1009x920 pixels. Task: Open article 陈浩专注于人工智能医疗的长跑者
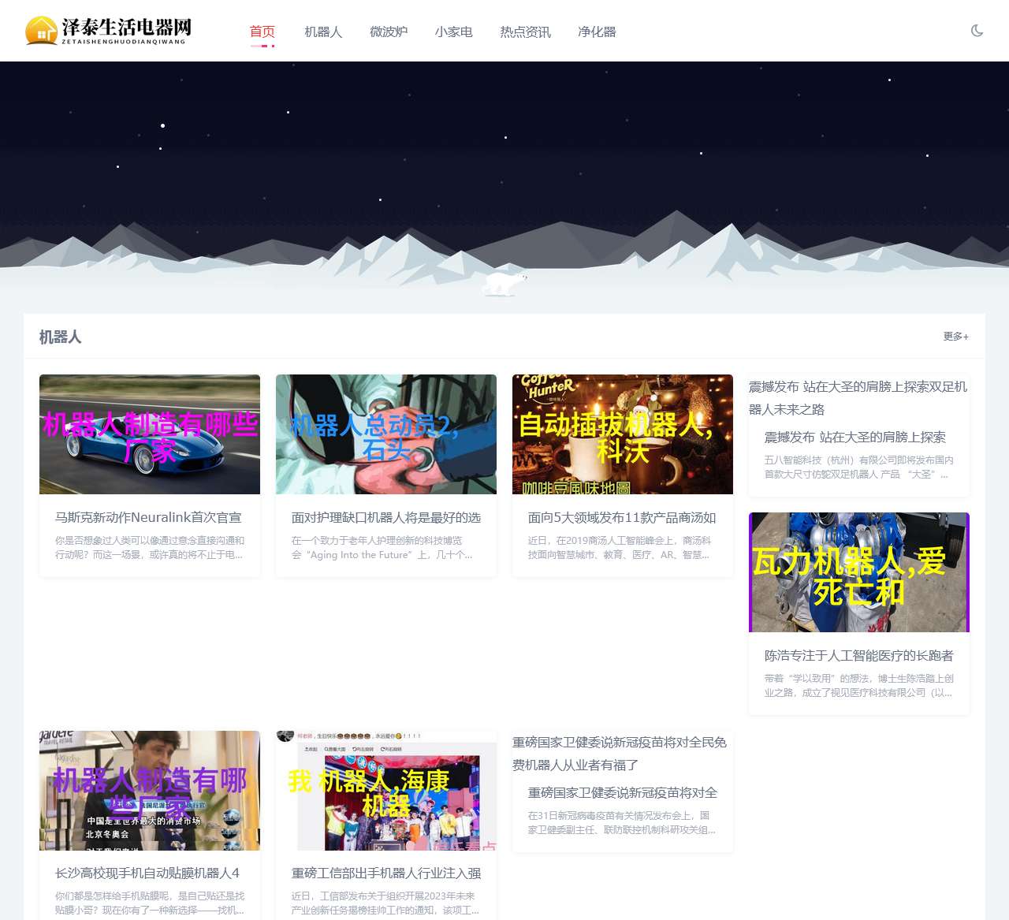click(x=859, y=656)
